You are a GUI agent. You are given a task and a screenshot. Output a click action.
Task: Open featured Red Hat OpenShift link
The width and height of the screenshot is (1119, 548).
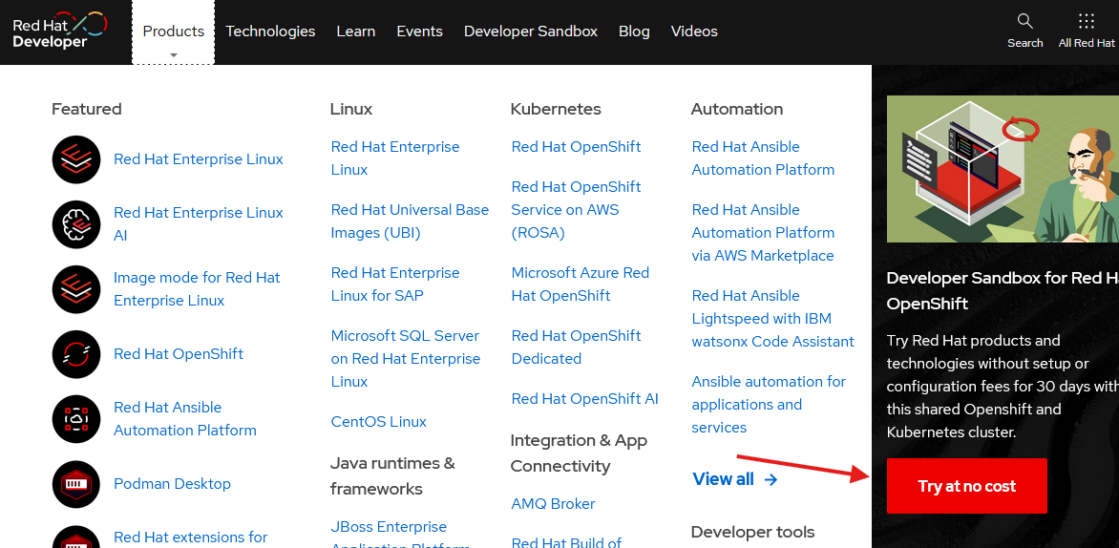179,354
